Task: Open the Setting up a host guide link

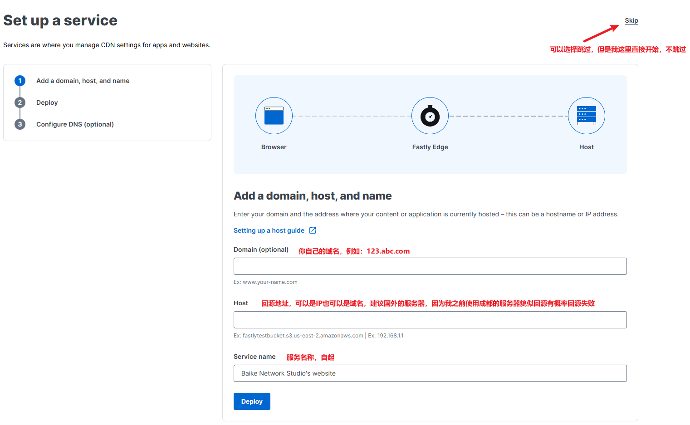Action: [x=269, y=230]
